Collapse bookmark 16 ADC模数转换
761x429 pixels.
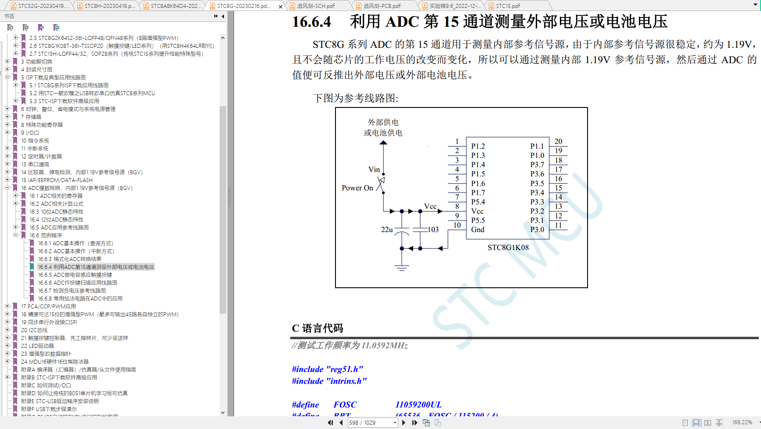coord(7,188)
